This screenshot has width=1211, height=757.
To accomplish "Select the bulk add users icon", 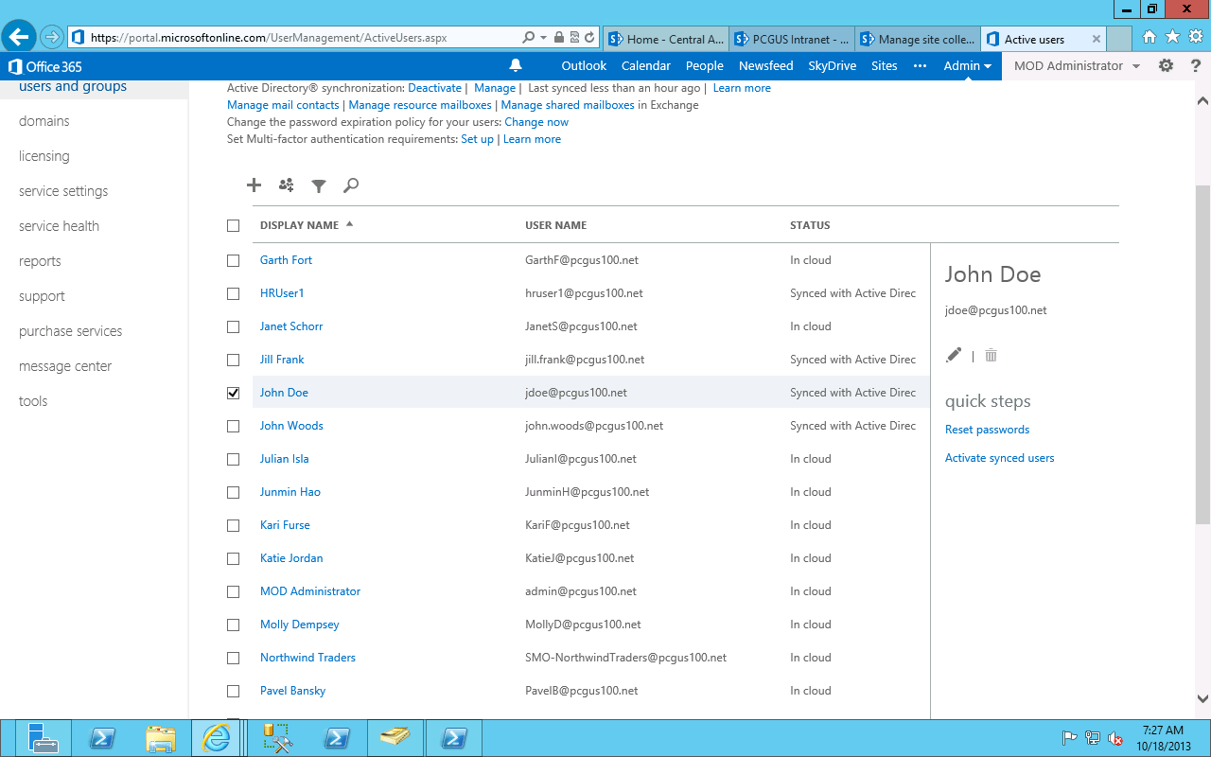I will 286,185.
